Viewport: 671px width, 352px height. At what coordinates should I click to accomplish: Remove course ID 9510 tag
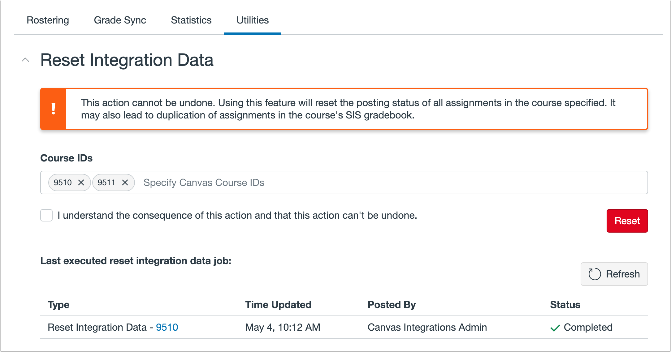(x=81, y=182)
